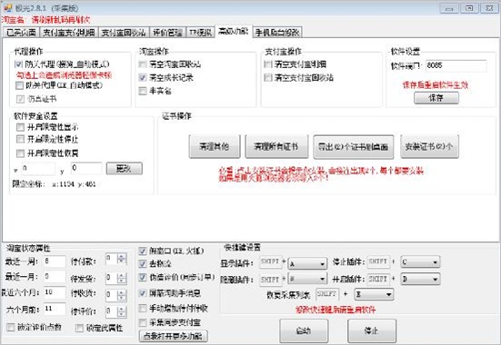
Task: Click 点我打开更多功能 button
Action: (x=173, y=336)
